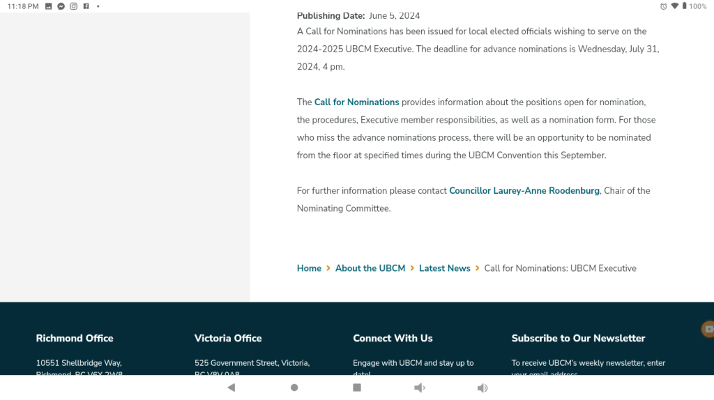This screenshot has height=400, width=714.
Task: Click the Subscribe to Our Newsletter heading
Action: pos(578,338)
